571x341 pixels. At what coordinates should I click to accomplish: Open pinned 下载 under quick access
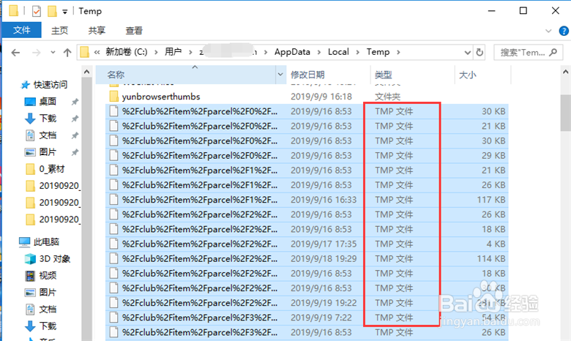point(48,119)
